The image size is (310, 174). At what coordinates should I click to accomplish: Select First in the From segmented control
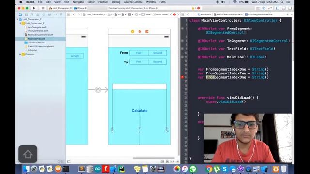[x=139, y=53]
